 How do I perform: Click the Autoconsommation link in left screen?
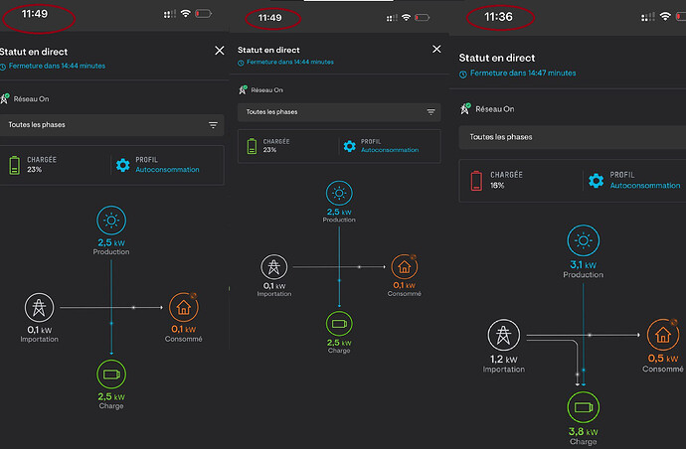[167, 170]
